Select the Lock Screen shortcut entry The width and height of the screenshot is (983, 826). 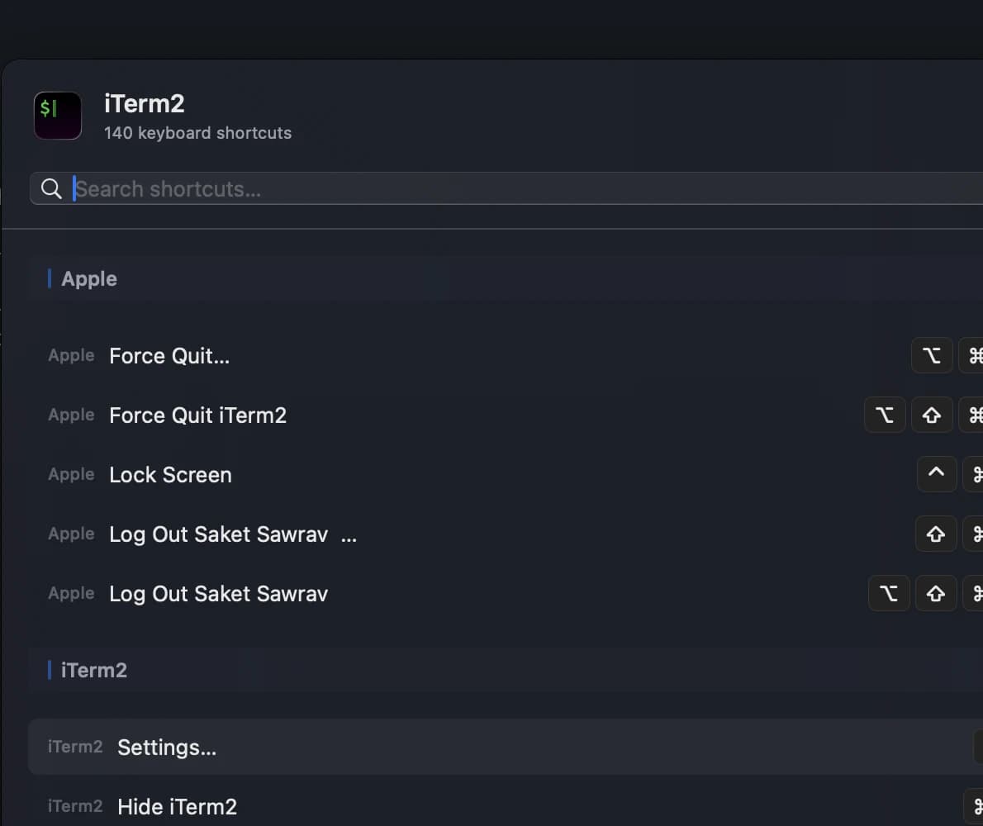pos(170,475)
